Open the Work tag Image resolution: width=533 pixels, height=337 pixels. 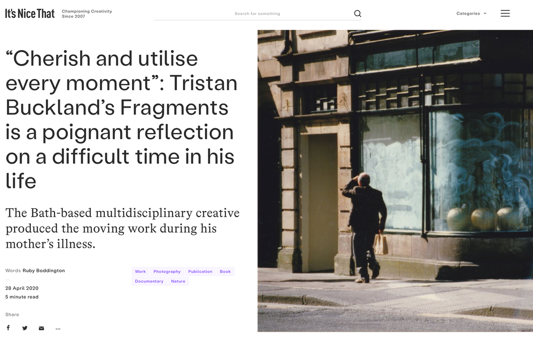(140, 271)
